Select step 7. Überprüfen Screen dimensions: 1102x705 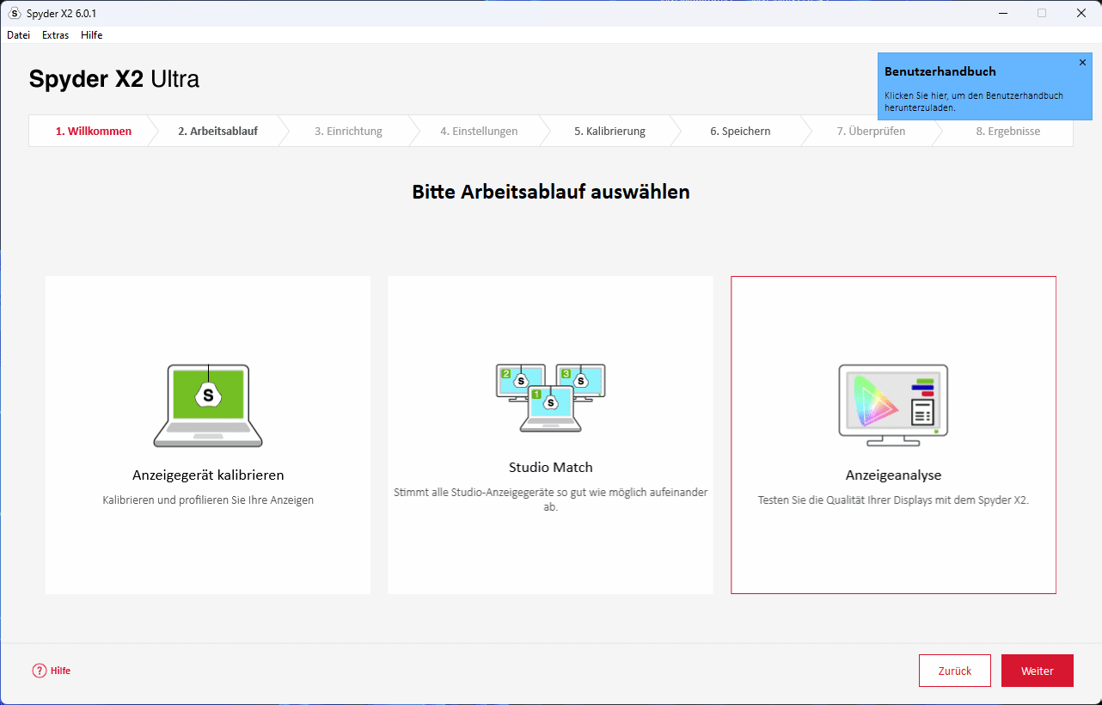click(x=871, y=132)
